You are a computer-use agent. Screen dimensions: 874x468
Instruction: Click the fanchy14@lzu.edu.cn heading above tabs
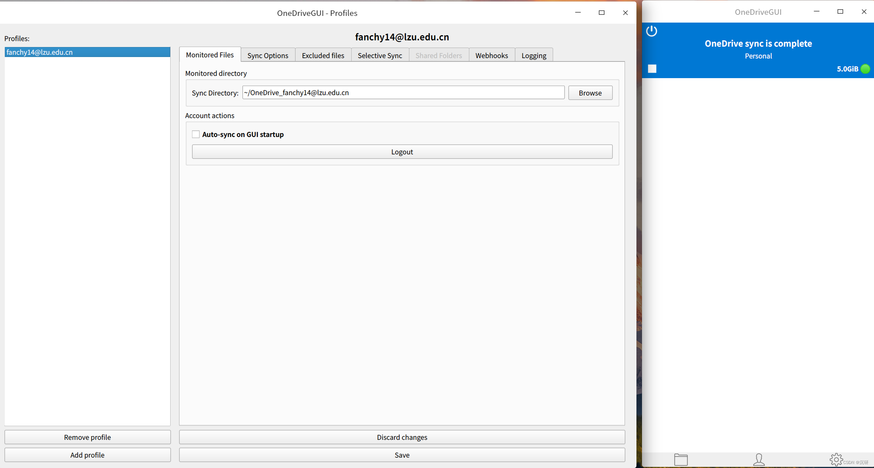[x=402, y=37]
